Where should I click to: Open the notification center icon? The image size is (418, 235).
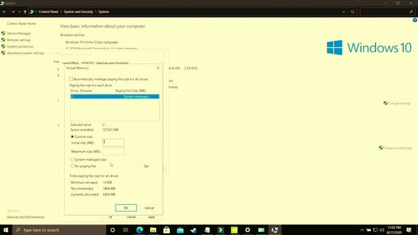pos(410,230)
